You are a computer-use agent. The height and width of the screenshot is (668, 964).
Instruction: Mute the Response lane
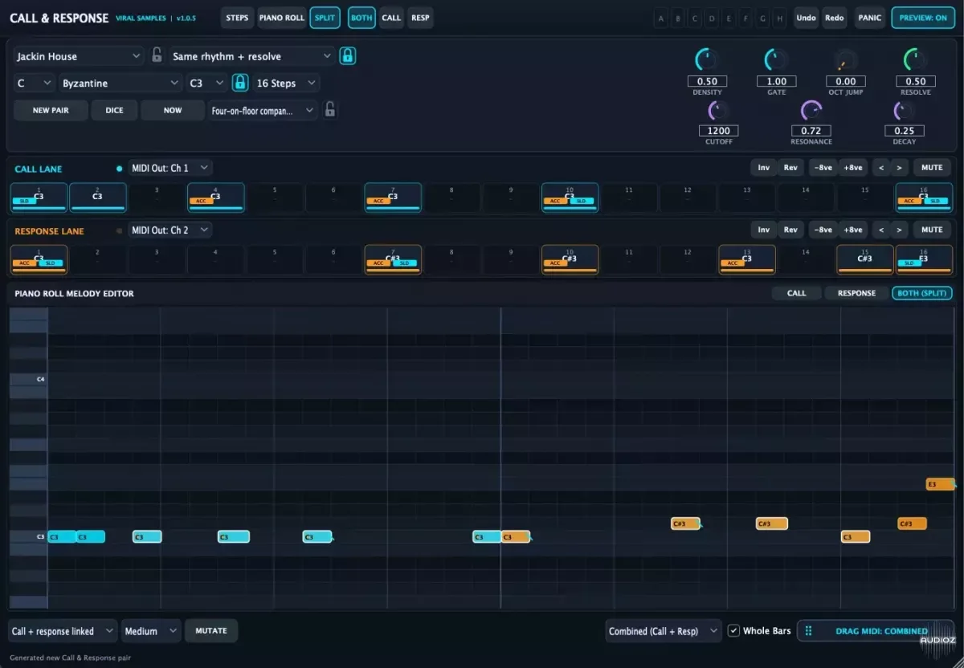932,230
